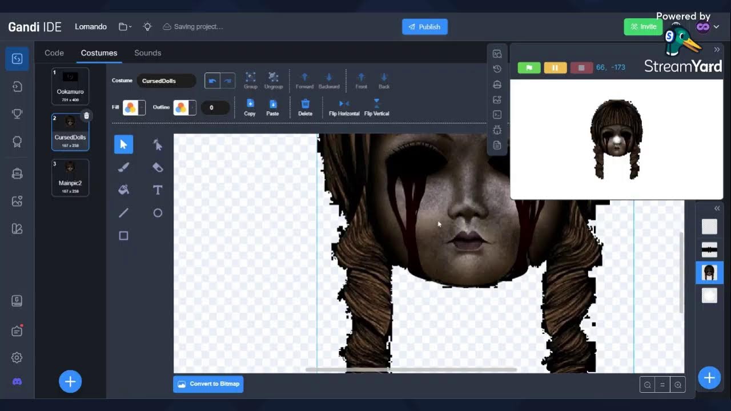Select the Rectangle tool
The image size is (731, 411).
(x=123, y=236)
